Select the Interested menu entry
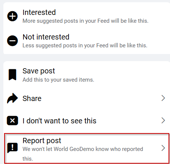The height and width of the screenshot is (164, 170). point(86,16)
